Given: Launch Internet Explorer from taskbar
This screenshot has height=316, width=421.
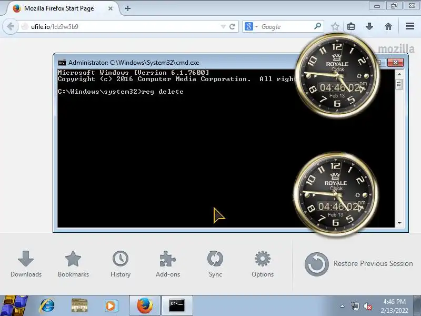Looking at the screenshot, I should click(47, 306).
